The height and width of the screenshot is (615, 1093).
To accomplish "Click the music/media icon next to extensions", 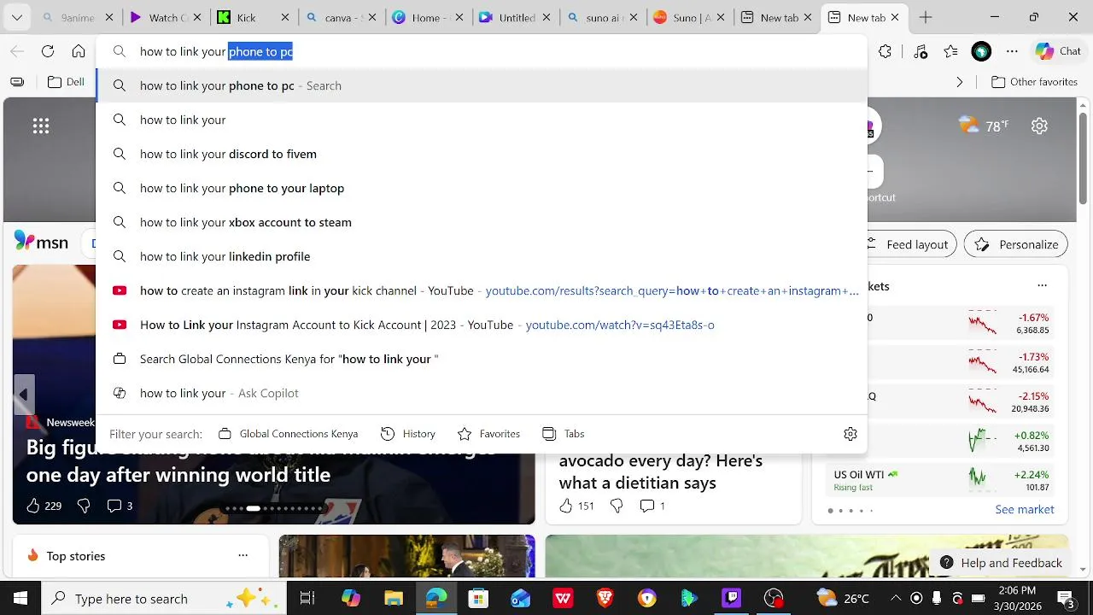I will (920, 51).
